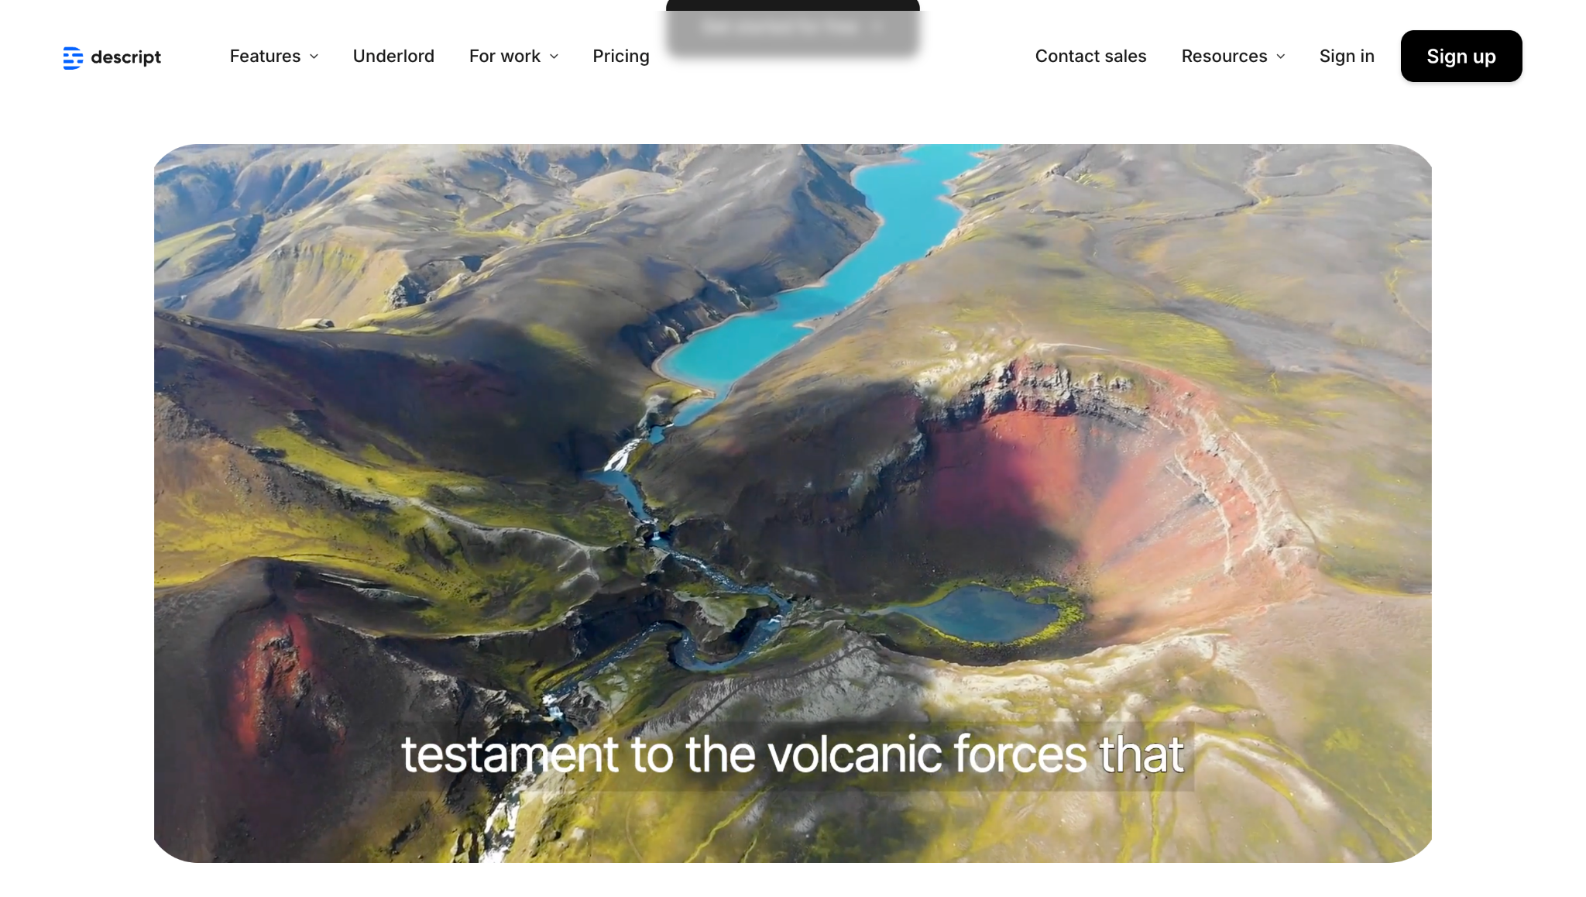Expand the chevron beside For work
This screenshot has width=1586, height=897.
point(554,57)
